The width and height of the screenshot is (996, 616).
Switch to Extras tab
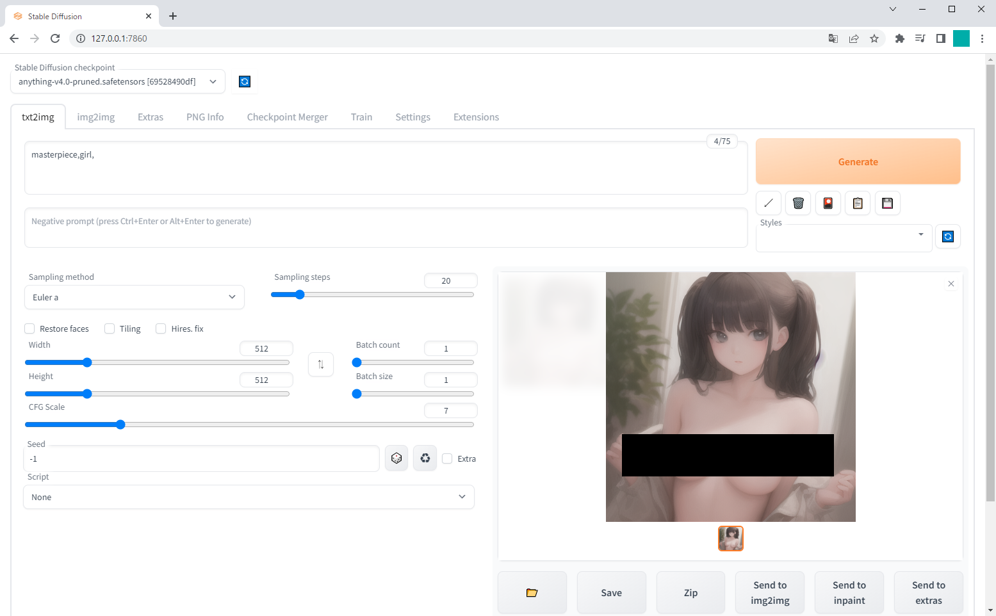(151, 117)
